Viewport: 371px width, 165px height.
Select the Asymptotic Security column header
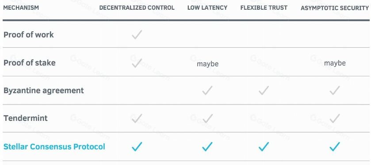[335, 8]
